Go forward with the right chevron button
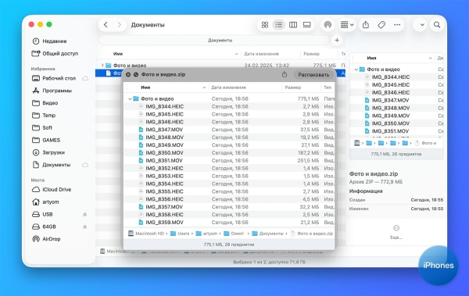 119,25
